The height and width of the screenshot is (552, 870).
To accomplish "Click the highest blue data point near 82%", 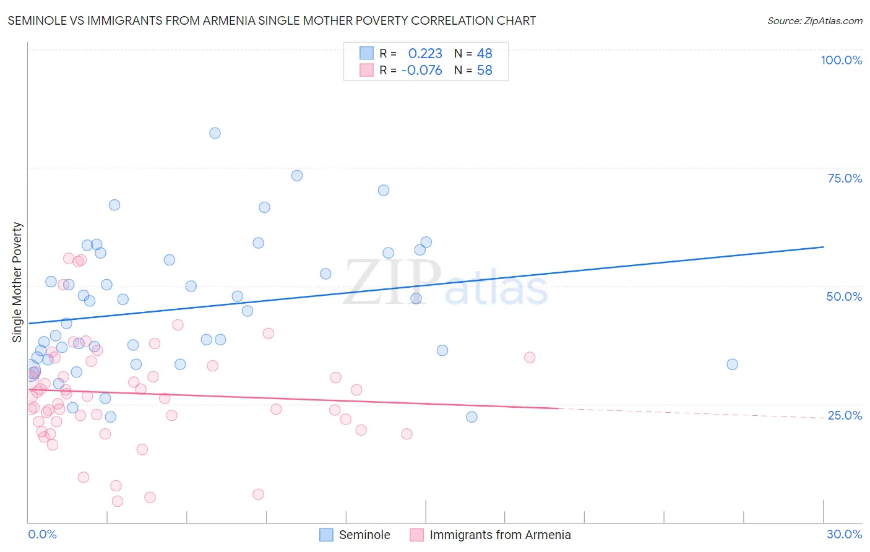I will click(215, 133).
